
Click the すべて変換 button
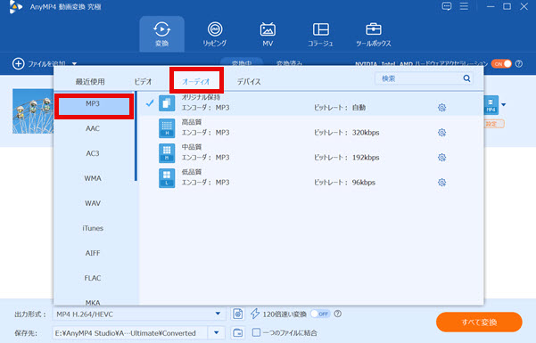tap(479, 323)
